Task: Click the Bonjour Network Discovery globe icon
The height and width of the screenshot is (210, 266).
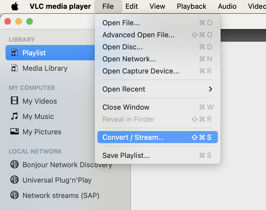Action: pyautogui.click(x=14, y=165)
